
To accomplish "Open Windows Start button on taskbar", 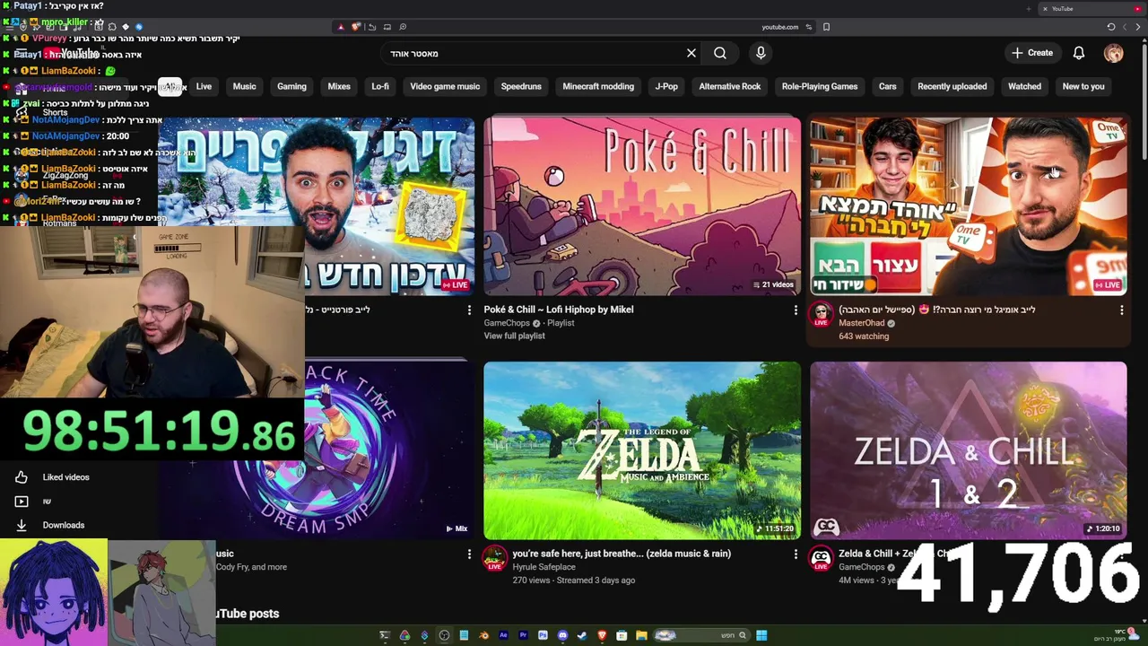I will [761, 635].
